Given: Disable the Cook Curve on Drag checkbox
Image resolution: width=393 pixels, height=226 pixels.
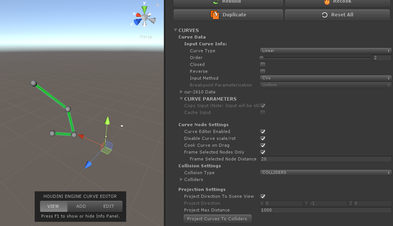Looking at the screenshot, I should (x=263, y=145).
